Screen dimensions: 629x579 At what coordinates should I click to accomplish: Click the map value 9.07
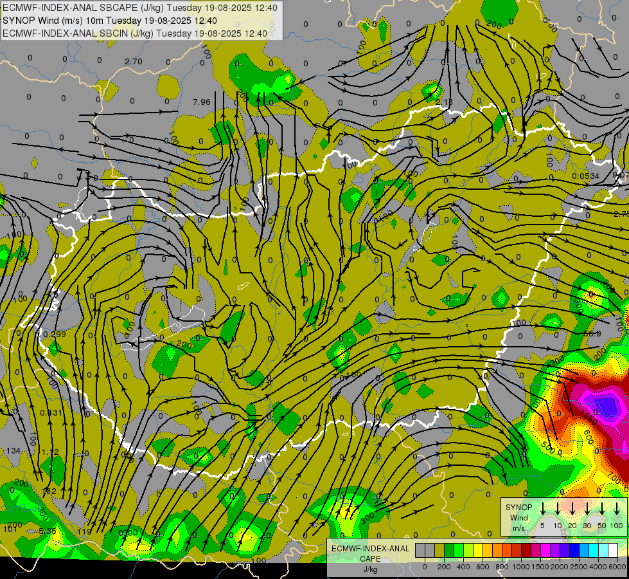point(621,175)
